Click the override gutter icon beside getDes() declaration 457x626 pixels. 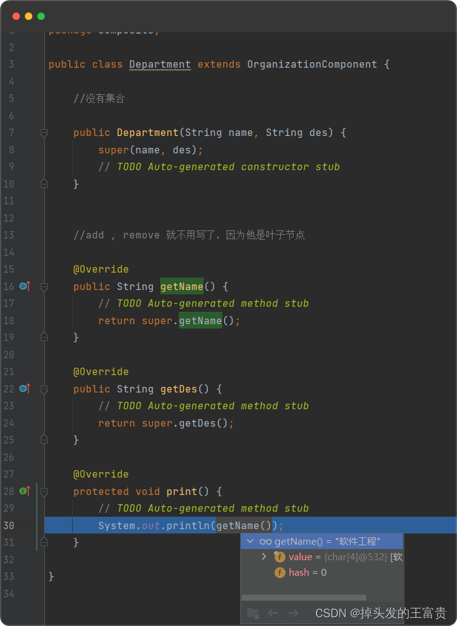coord(25,389)
